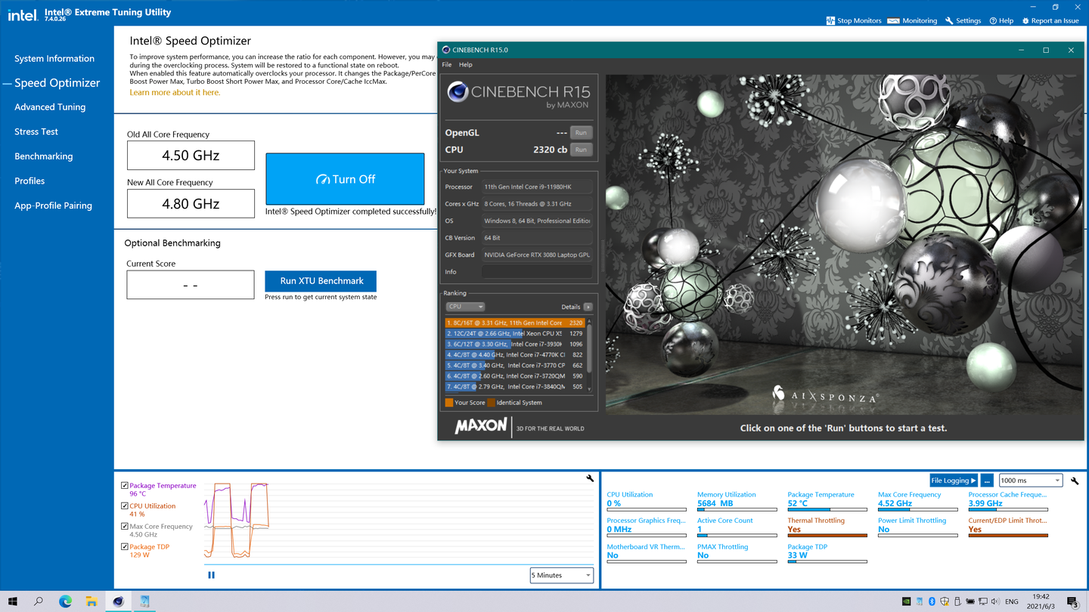1089x612 pixels.
Task: Disable the CPU Utilization graph line
Action: point(123,505)
